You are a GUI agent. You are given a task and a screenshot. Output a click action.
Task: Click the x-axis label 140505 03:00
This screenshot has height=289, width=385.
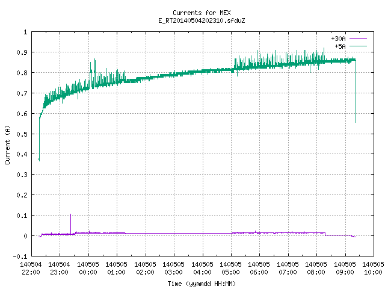(x=174, y=269)
